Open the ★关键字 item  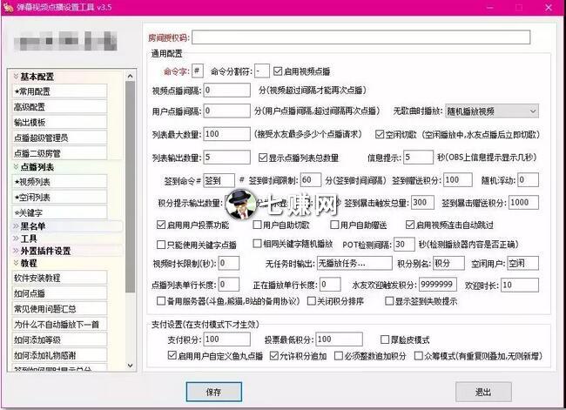coord(59,212)
